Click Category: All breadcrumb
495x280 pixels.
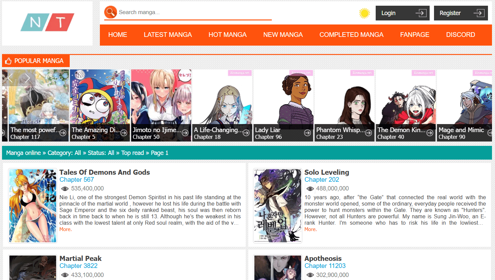coord(64,153)
